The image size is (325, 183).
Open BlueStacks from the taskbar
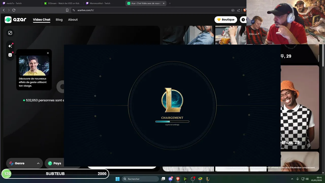200,179
